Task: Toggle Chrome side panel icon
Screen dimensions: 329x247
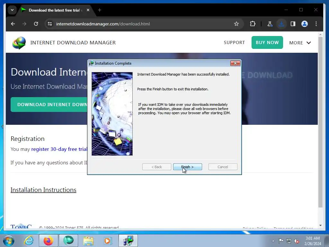Action: [293, 24]
